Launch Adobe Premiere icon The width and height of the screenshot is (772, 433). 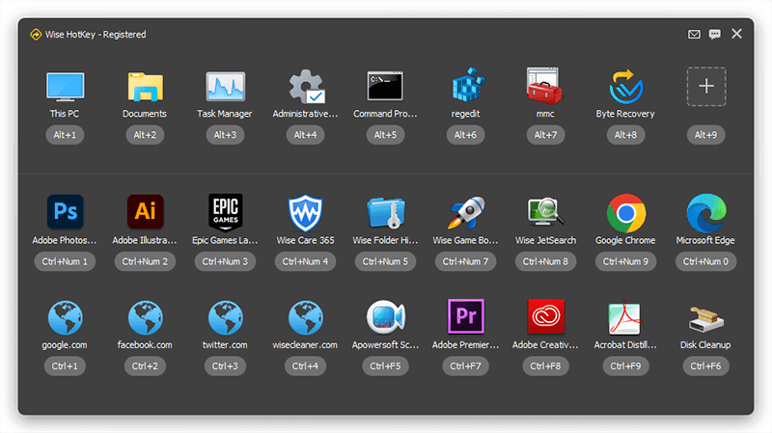[466, 316]
